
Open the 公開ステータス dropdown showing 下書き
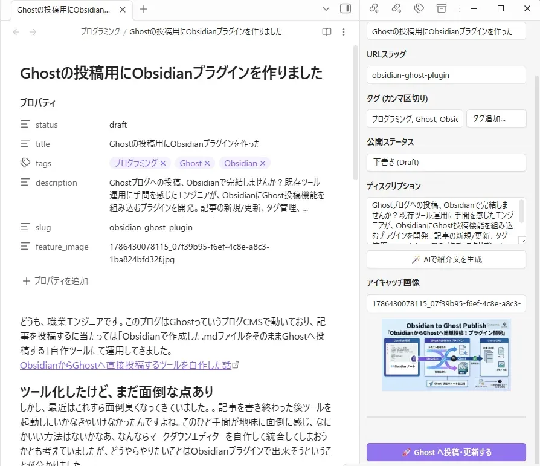coord(446,163)
